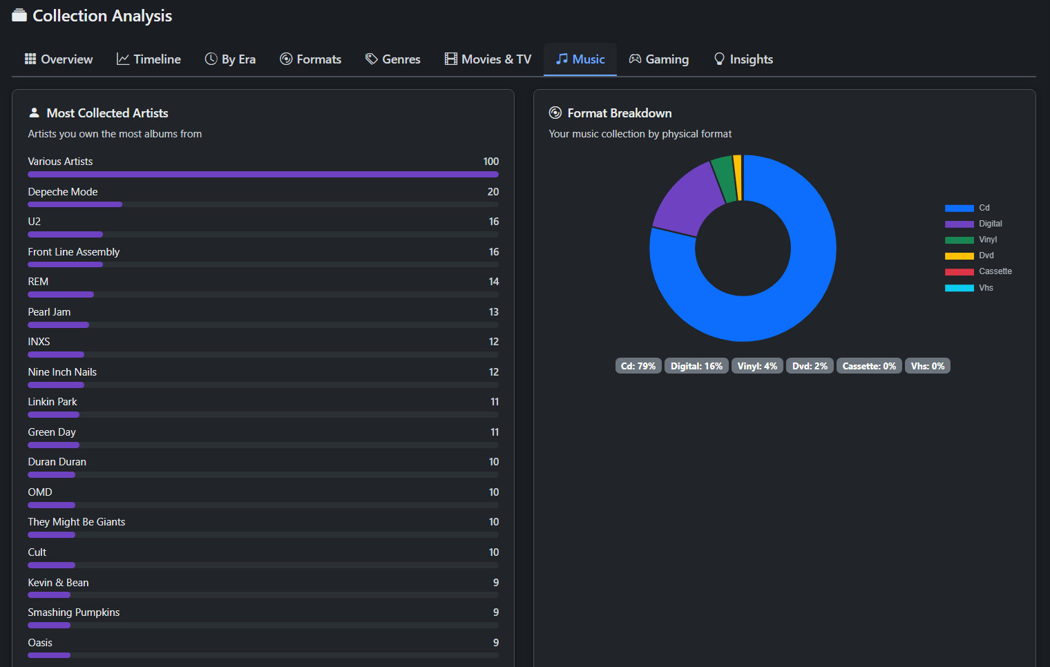Click the Cd: 79% badge
The width and height of the screenshot is (1050, 667).
(x=638, y=366)
